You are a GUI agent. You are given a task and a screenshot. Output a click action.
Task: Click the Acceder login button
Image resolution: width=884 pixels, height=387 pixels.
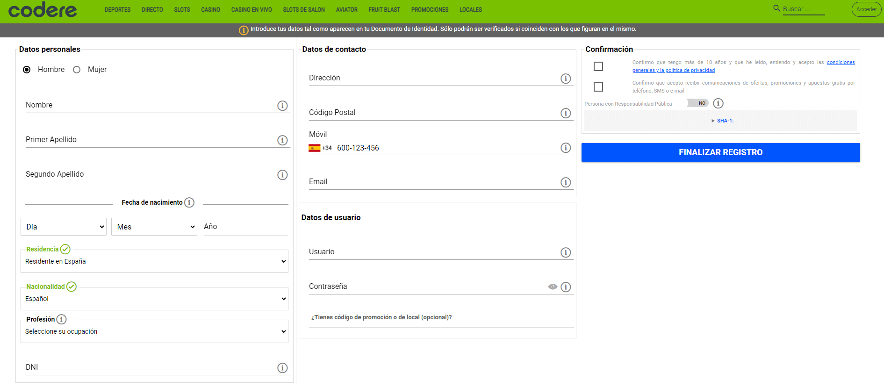click(866, 9)
